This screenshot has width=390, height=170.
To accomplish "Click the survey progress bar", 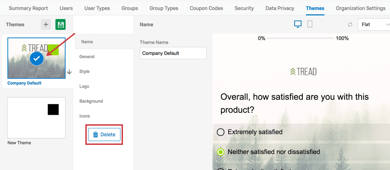I will (301, 38).
